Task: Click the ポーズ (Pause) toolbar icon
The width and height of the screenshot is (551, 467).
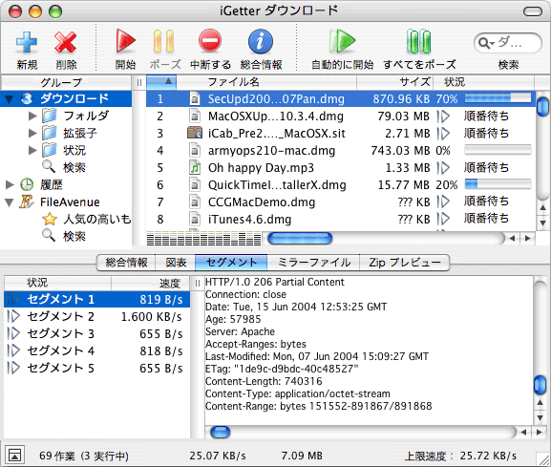Action: point(164,41)
